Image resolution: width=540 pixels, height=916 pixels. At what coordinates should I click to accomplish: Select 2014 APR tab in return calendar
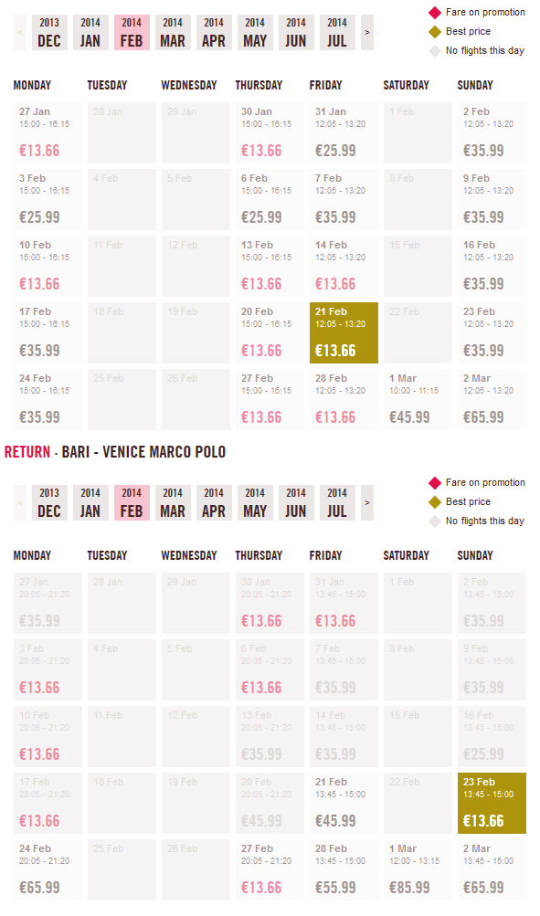214,503
